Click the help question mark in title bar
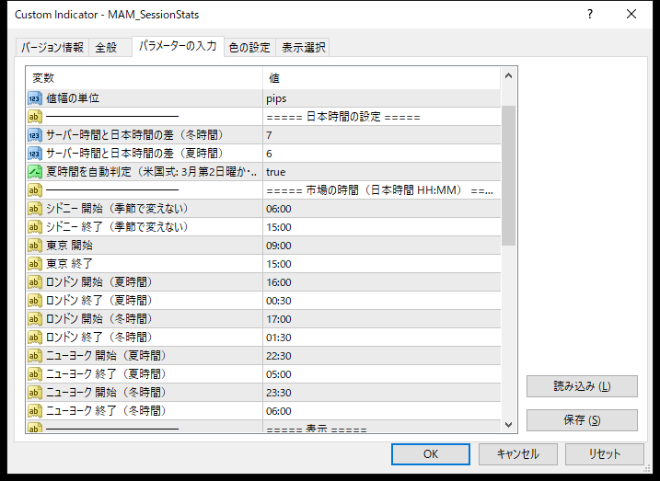Viewport: 660px width, 481px height. (x=590, y=15)
